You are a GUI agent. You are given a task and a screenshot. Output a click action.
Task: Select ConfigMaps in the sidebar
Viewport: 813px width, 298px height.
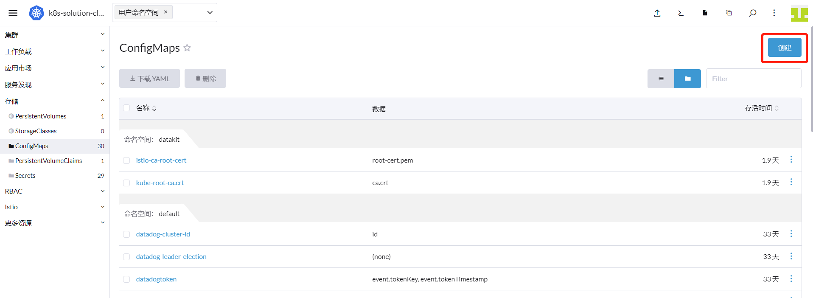pyautogui.click(x=55, y=146)
